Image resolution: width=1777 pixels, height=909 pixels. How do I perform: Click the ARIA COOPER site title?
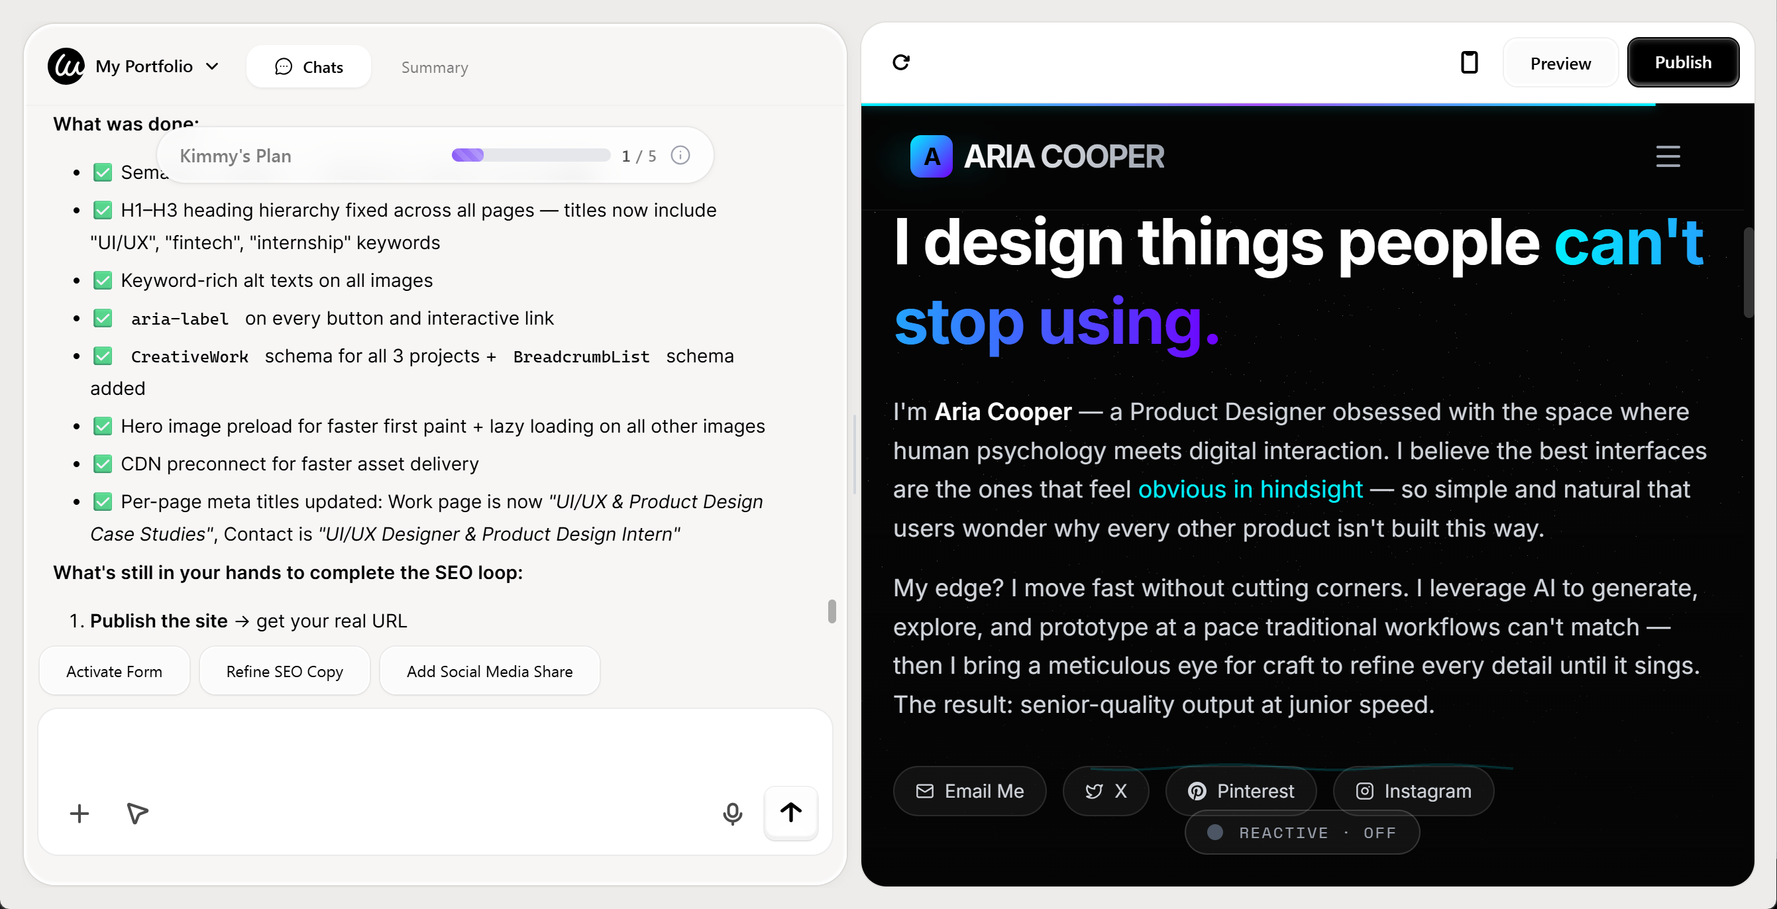[x=1063, y=156]
